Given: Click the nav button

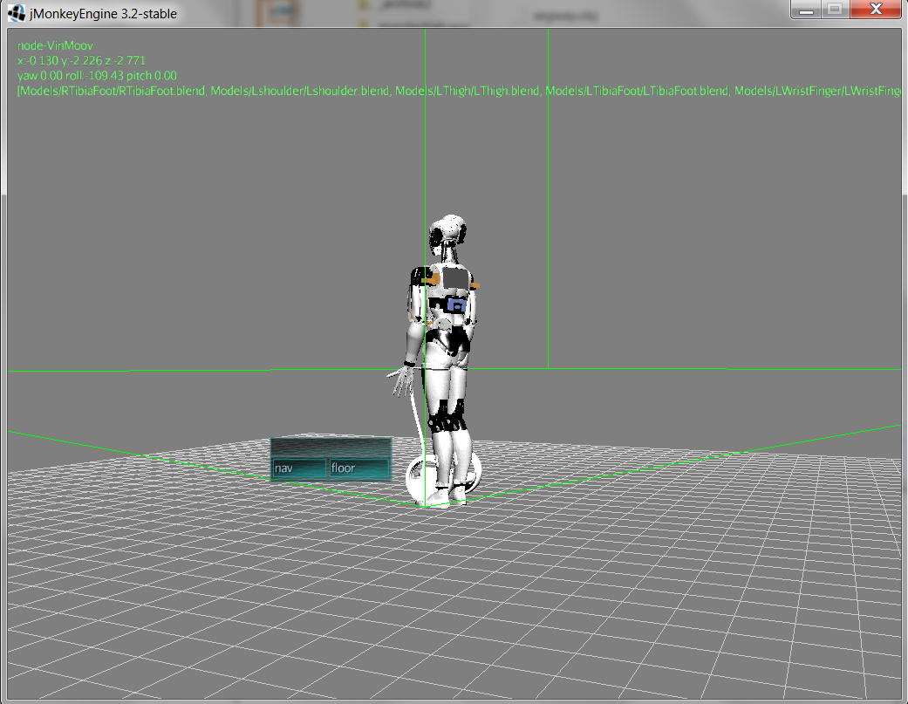Looking at the screenshot, I should 298,468.
